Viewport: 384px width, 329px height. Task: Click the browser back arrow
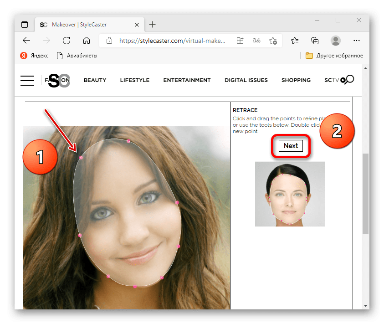coord(26,41)
